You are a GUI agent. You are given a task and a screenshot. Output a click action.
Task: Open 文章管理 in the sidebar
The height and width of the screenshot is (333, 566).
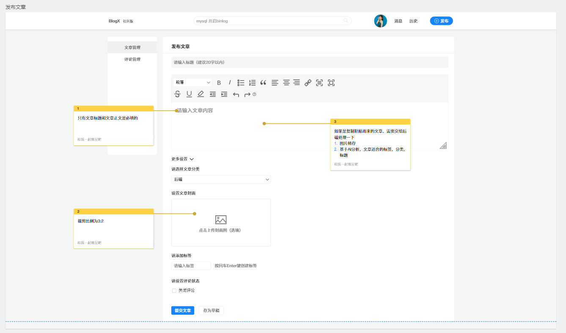pyautogui.click(x=132, y=48)
